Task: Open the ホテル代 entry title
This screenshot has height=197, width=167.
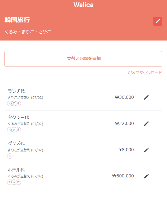Action: pos(16,170)
